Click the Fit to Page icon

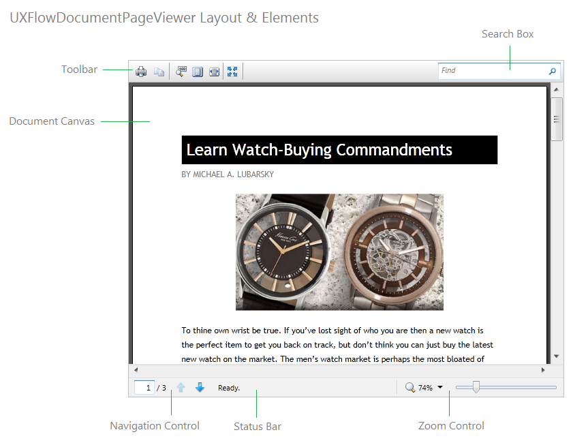198,72
